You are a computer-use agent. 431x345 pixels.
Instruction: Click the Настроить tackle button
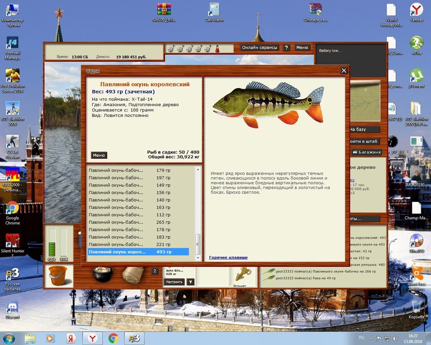(x=174, y=282)
